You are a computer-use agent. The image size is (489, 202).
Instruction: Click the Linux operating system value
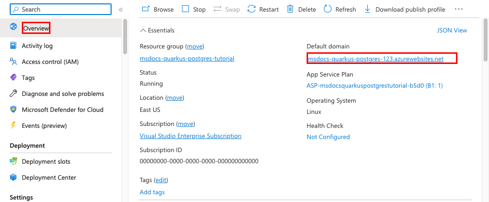[x=314, y=112]
